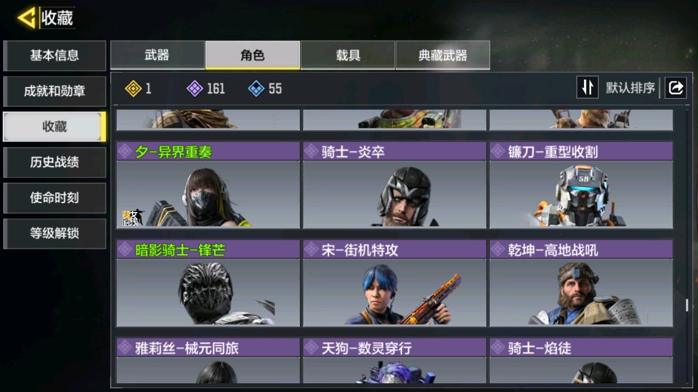The width and height of the screenshot is (698, 392).
Task: Click the yellow back arrow icon
Action: pos(26,18)
